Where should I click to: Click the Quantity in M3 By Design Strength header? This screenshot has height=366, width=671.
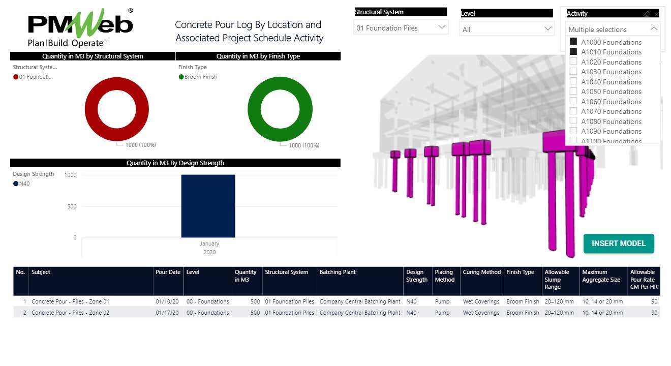(x=175, y=163)
